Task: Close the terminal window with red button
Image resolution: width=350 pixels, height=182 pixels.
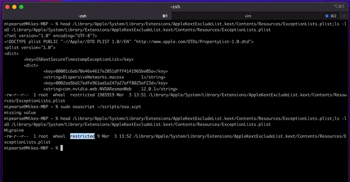Action: (x=7, y=7)
